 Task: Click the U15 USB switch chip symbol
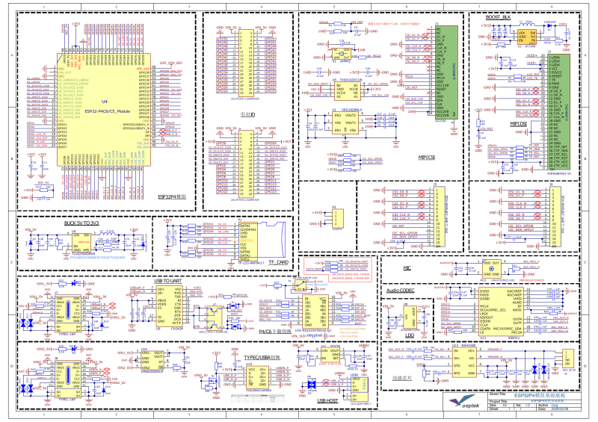tap(258, 376)
